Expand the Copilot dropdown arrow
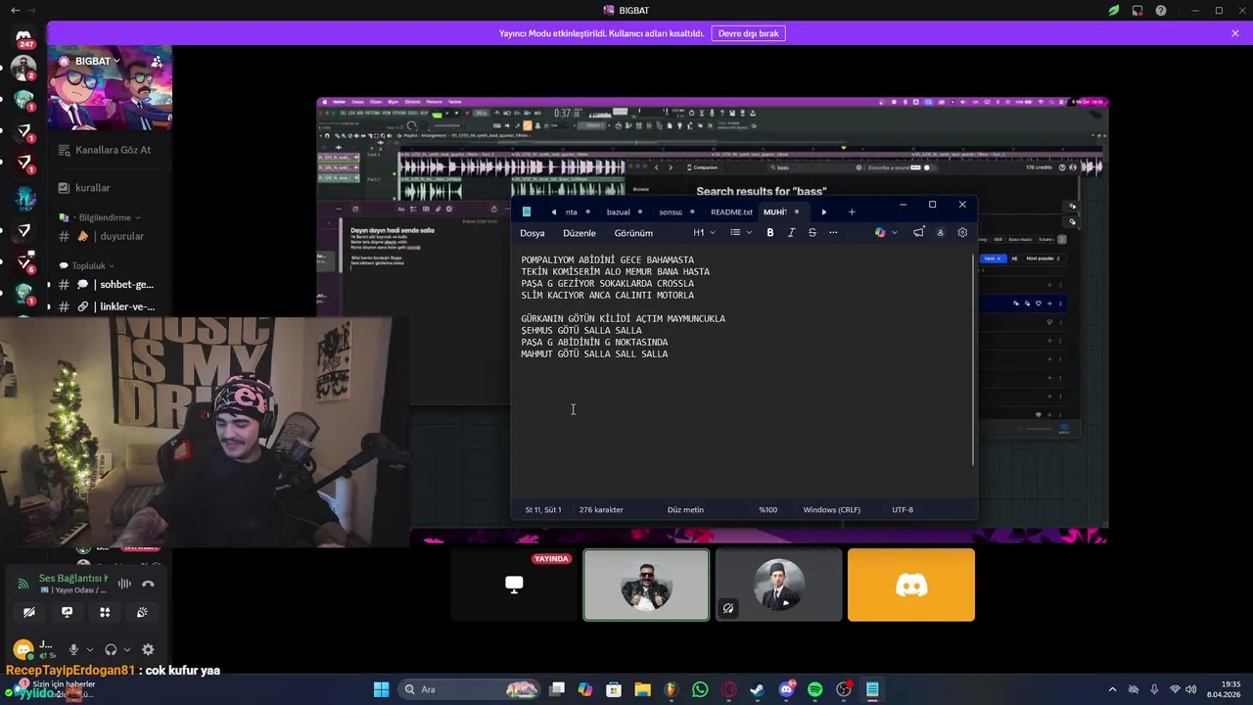This screenshot has width=1253, height=705. 895,233
